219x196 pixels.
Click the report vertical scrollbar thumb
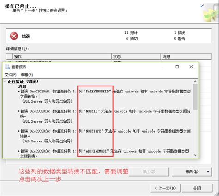coord(195,97)
